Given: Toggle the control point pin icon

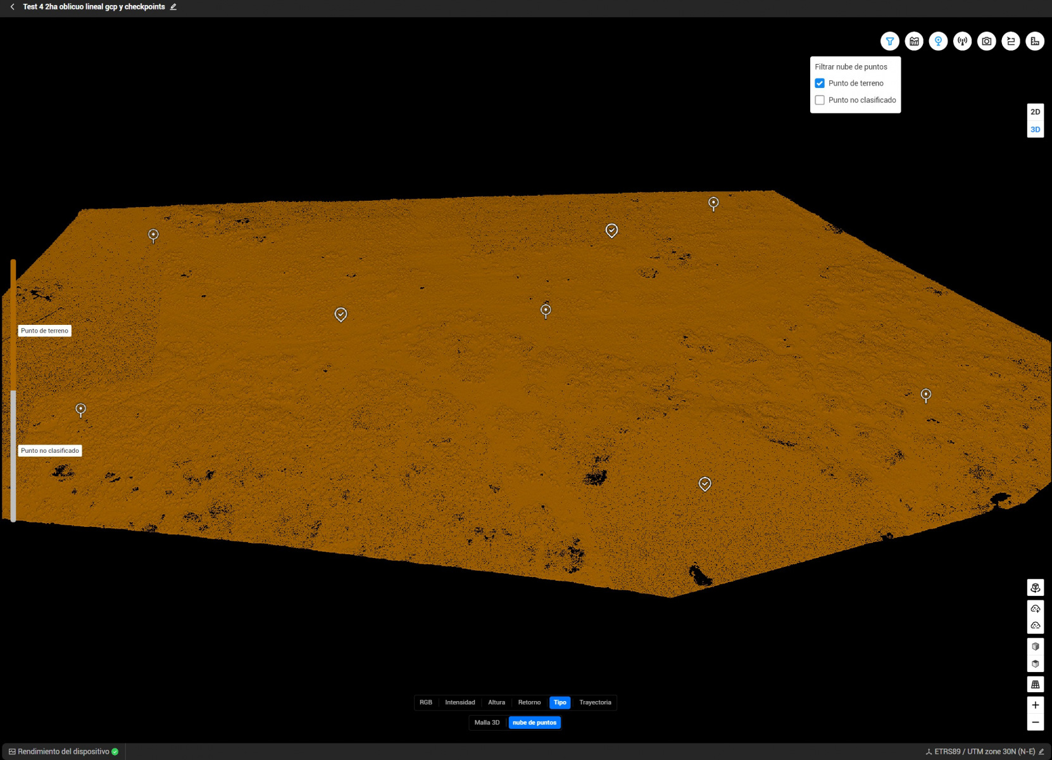Looking at the screenshot, I should pos(938,41).
